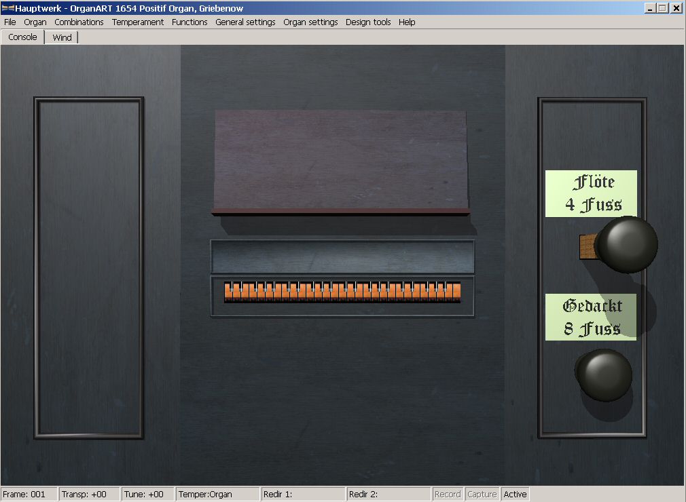The width and height of the screenshot is (686, 502).
Task: Open the File menu
Action: 10,22
